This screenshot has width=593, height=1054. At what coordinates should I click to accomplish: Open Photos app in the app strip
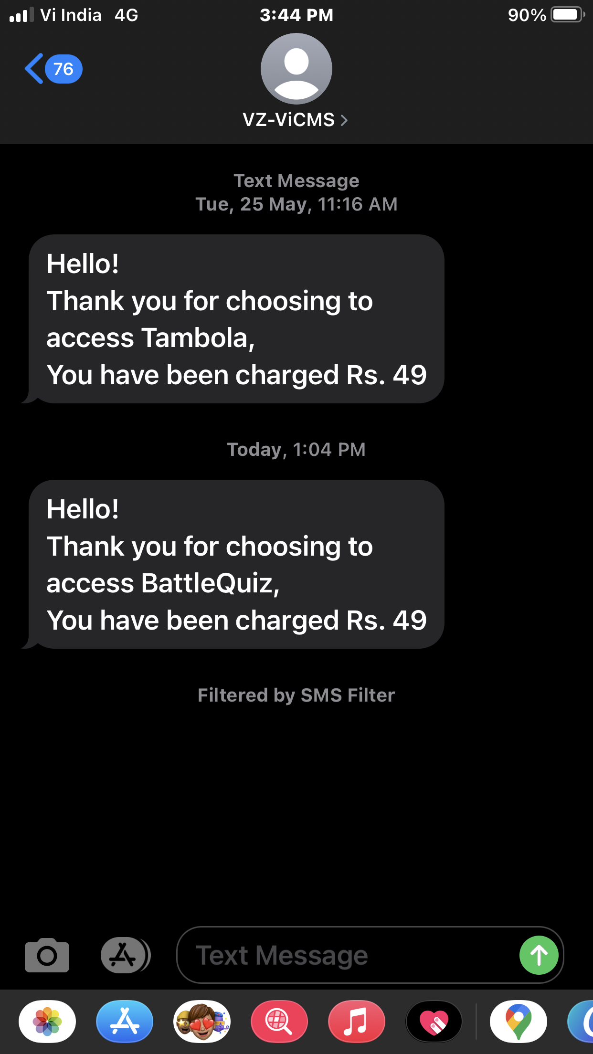click(47, 1022)
